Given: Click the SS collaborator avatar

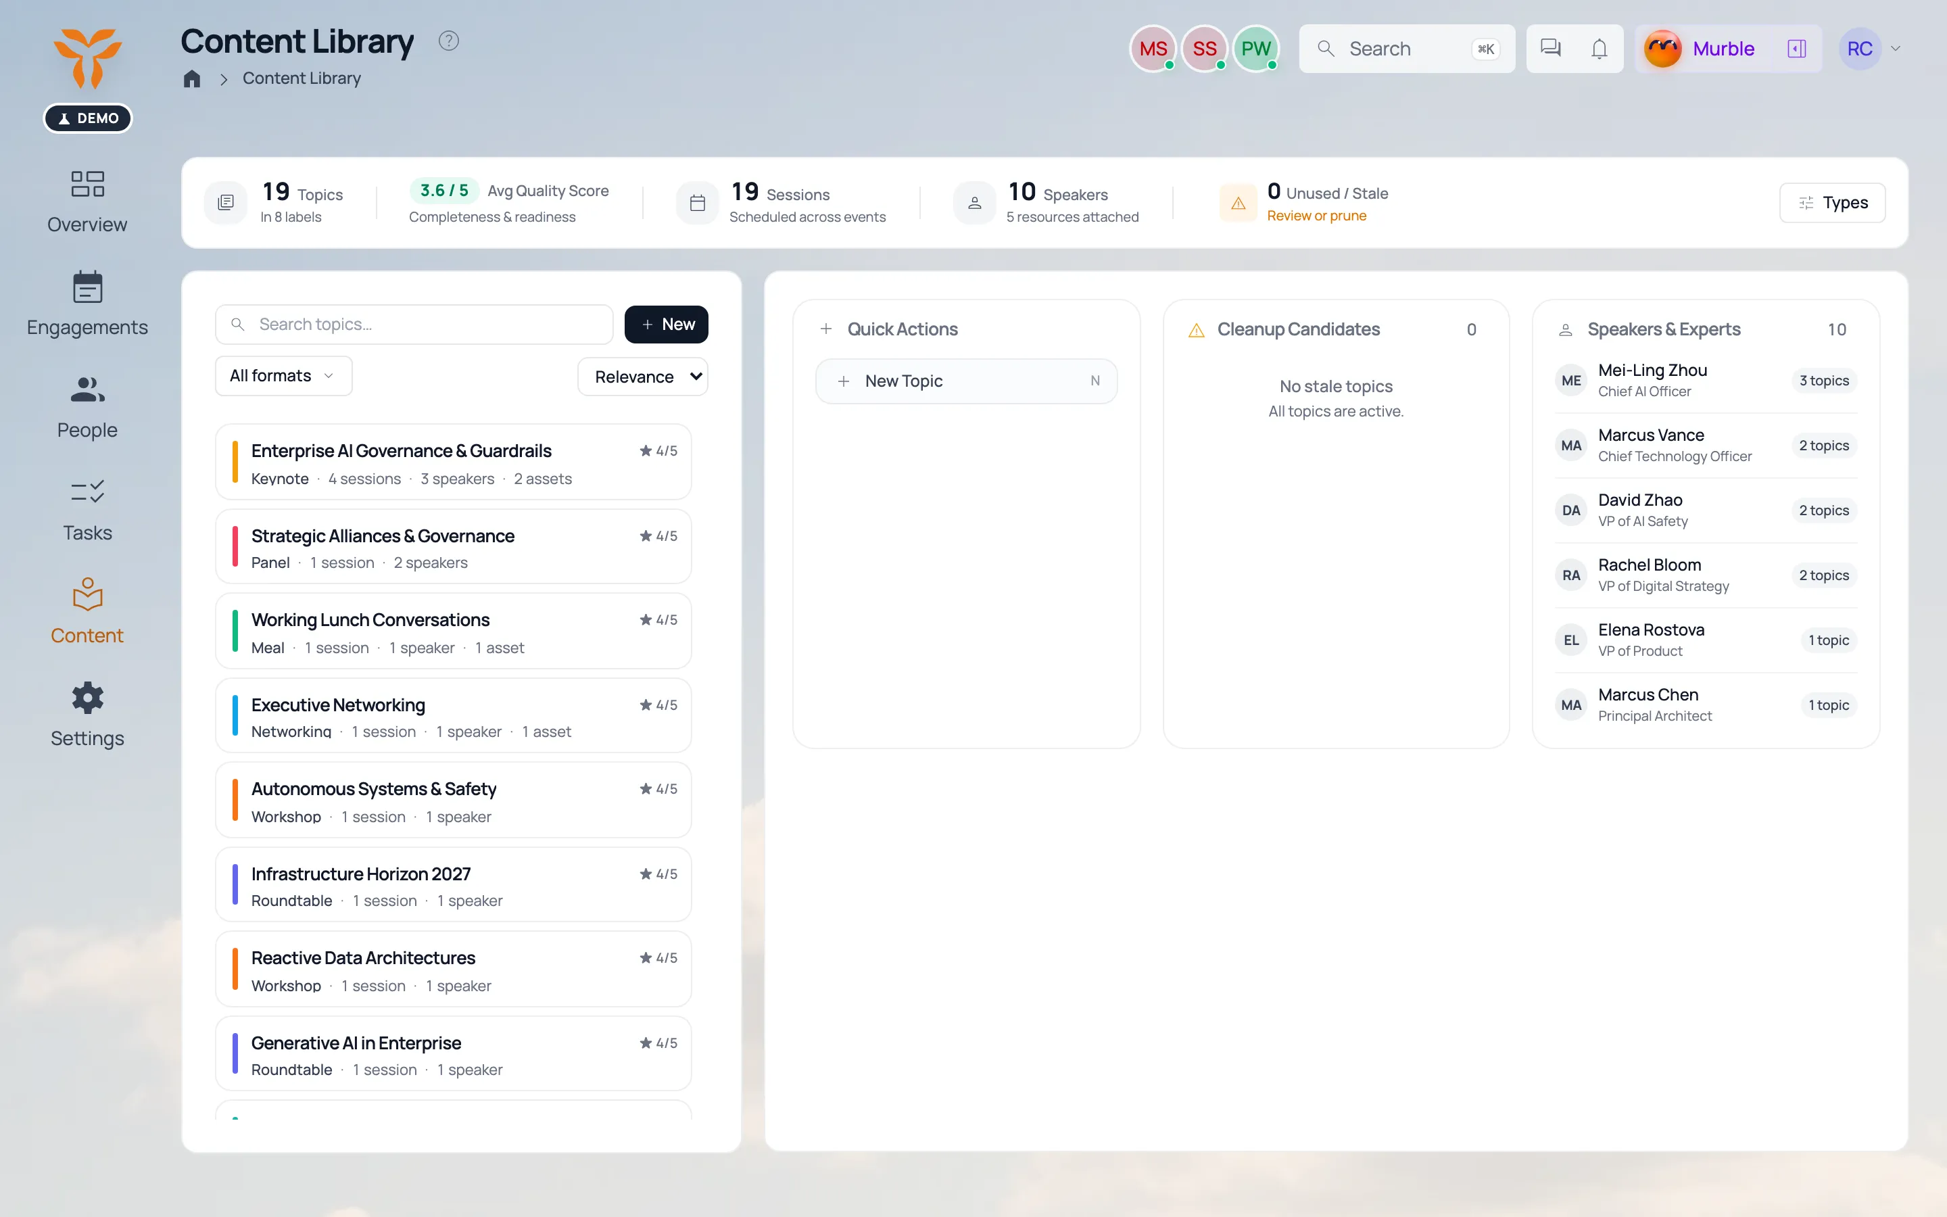Looking at the screenshot, I should (1205, 48).
